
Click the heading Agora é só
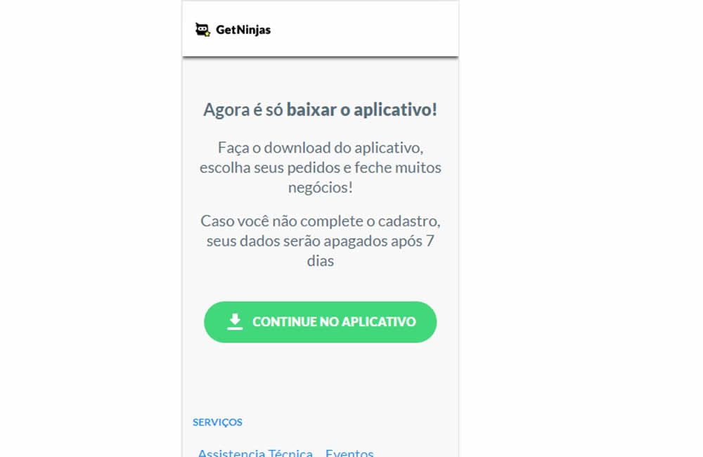click(x=243, y=110)
